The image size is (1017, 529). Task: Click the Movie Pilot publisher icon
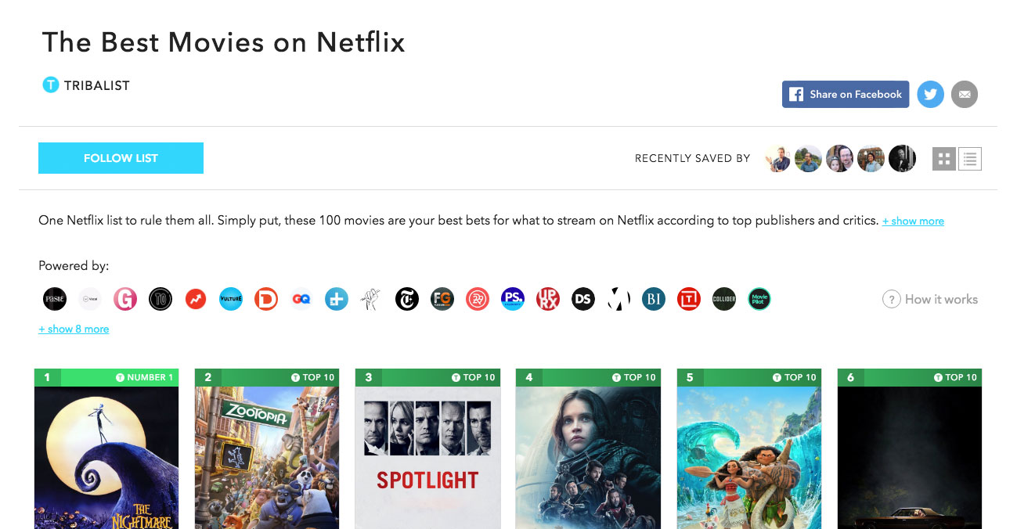click(x=759, y=299)
